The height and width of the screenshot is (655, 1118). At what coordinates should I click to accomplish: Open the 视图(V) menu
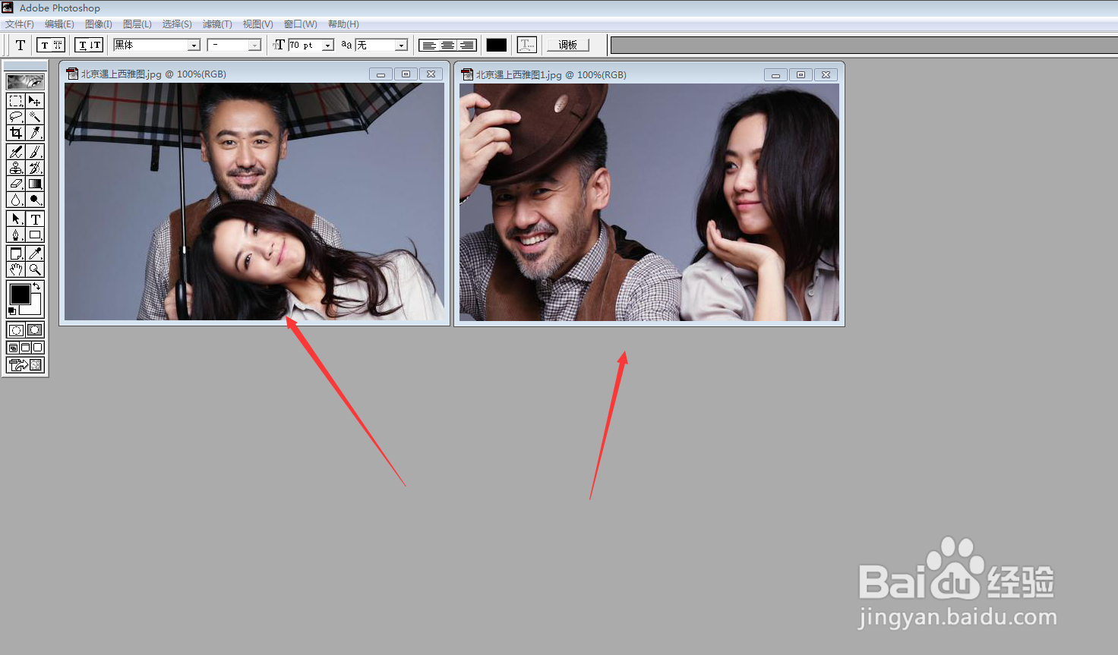[x=258, y=24]
